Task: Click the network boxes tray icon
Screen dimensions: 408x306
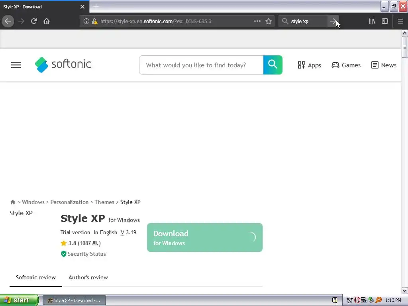Action: pos(364,300)
